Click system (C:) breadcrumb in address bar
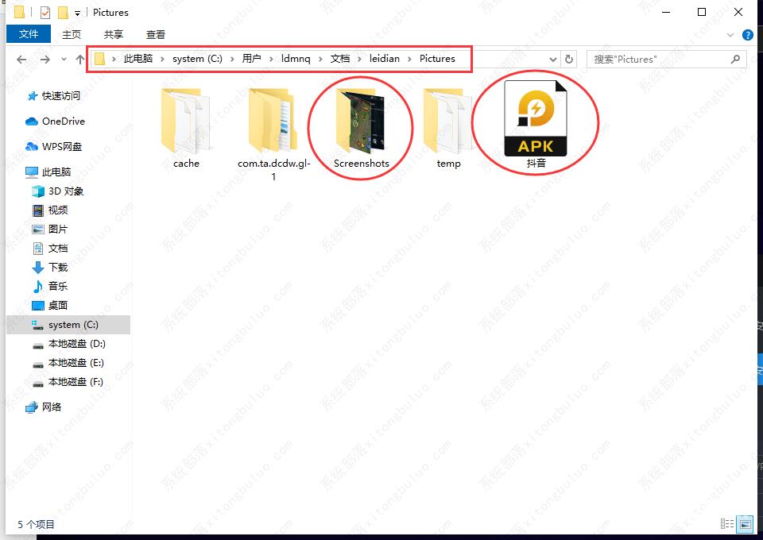This screenshot has width=763, height=540. pos(197,58)
